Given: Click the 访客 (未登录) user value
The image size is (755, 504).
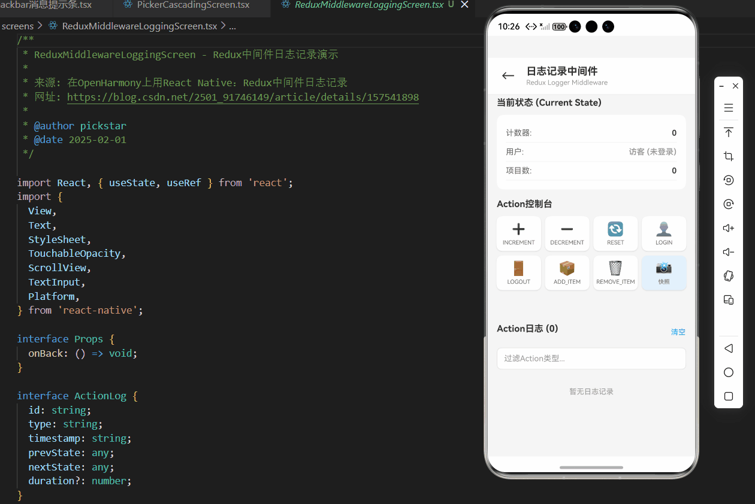Looking at the screenshot, I should tap(653, 152).
